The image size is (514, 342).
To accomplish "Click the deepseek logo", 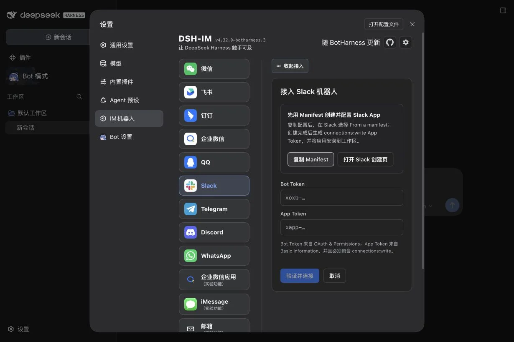I will 46,15.
